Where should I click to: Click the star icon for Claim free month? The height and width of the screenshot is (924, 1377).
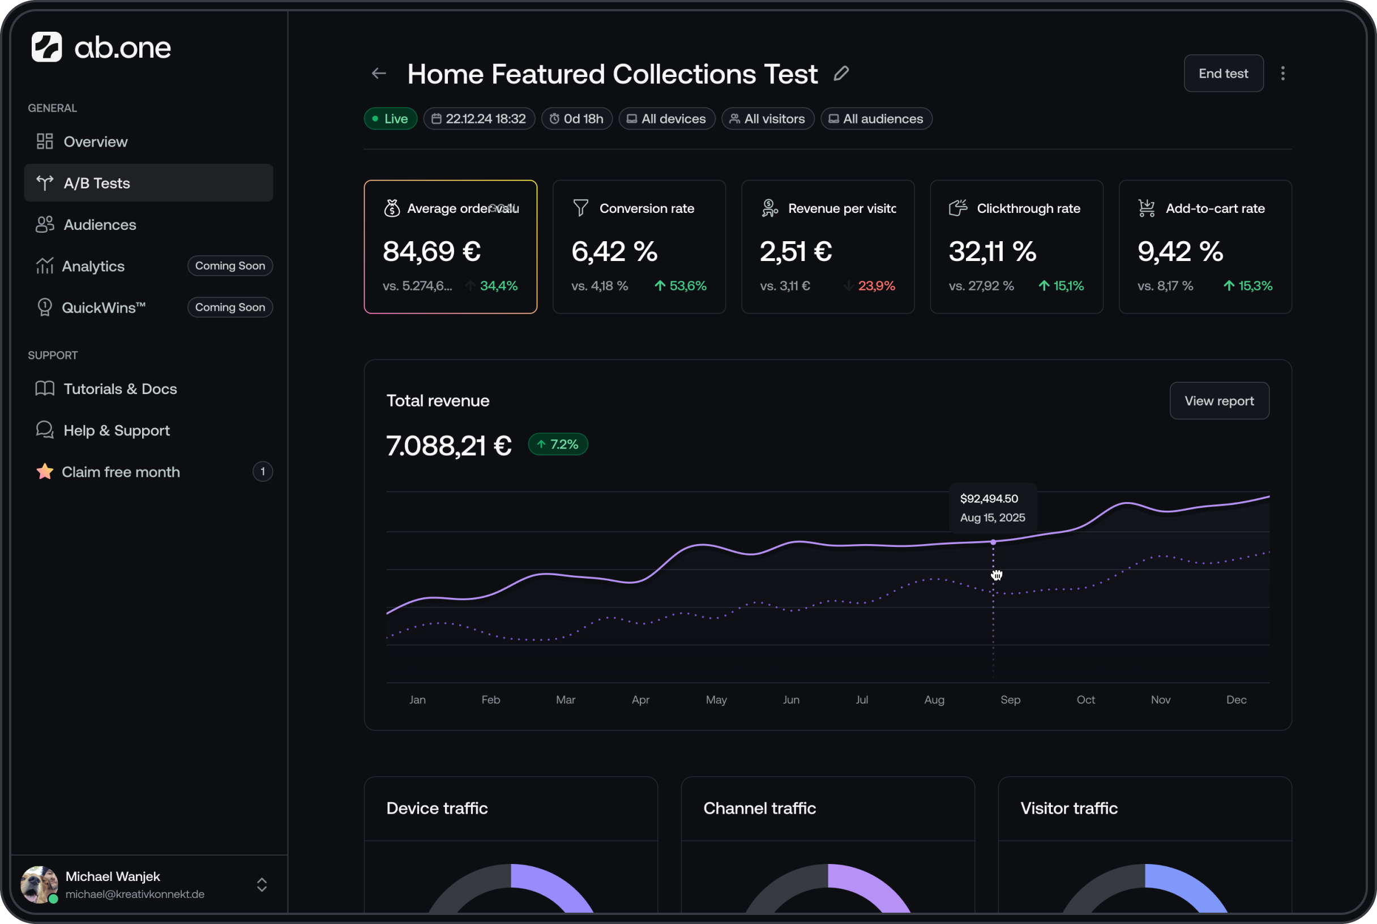(x=45, y=472)
